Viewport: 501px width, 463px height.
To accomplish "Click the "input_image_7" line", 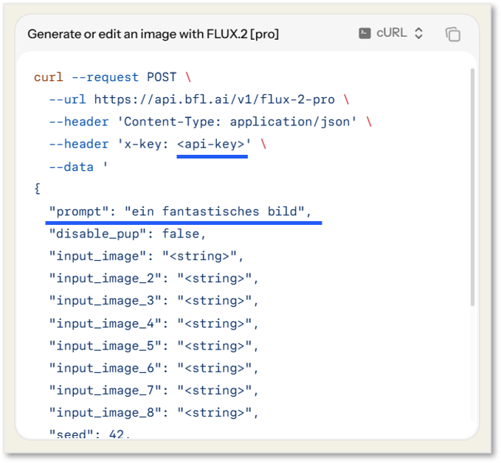I will coord(153,391).
